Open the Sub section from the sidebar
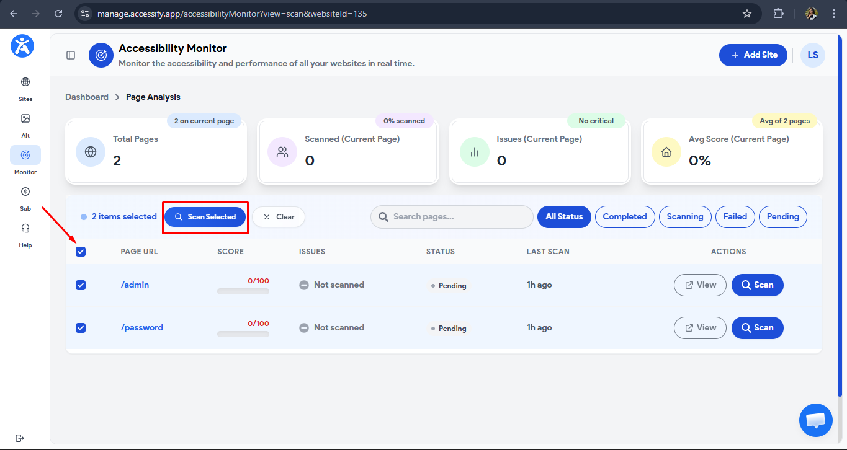The height and width of the screenshot is (450, 847). click(25, 196)
